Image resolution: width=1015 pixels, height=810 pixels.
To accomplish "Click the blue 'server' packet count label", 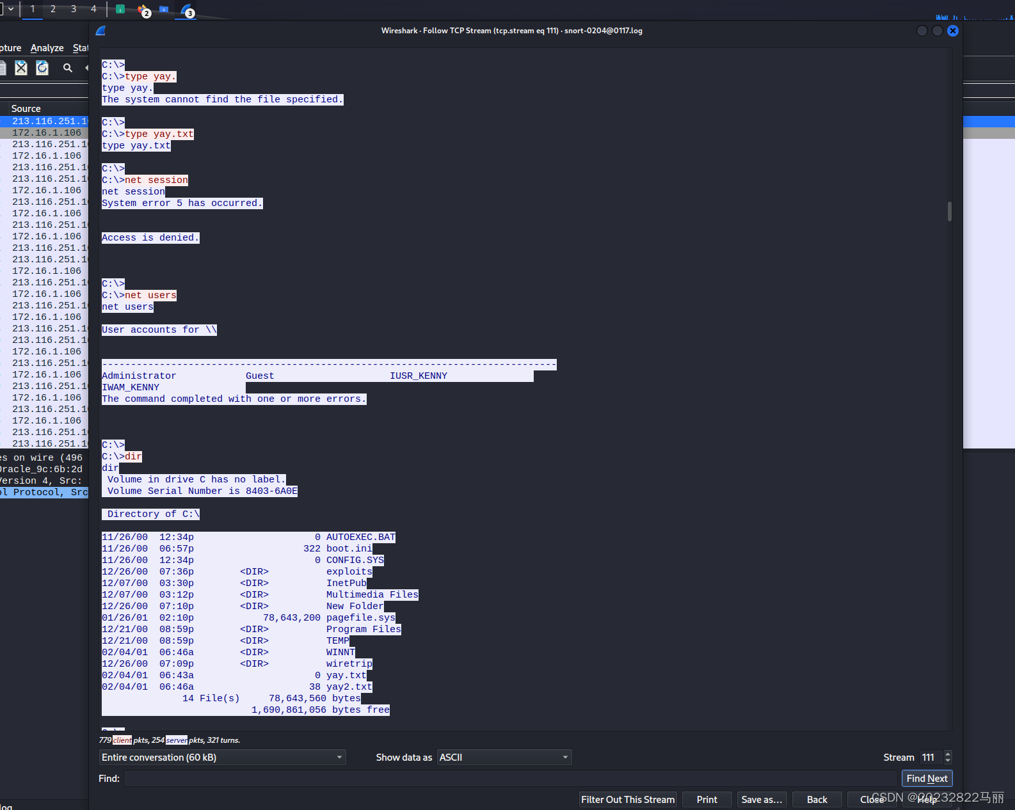I will click(177, 740).
